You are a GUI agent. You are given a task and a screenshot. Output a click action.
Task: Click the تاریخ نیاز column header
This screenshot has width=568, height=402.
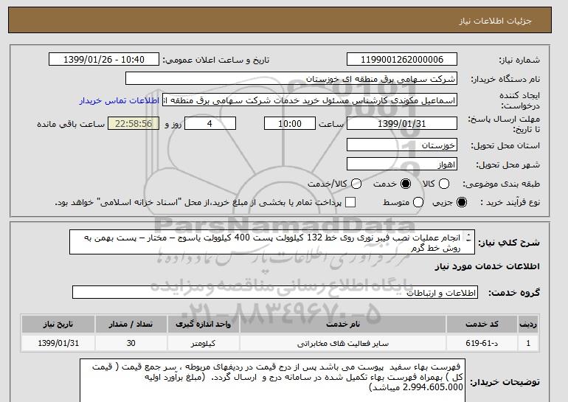(58, 324)
